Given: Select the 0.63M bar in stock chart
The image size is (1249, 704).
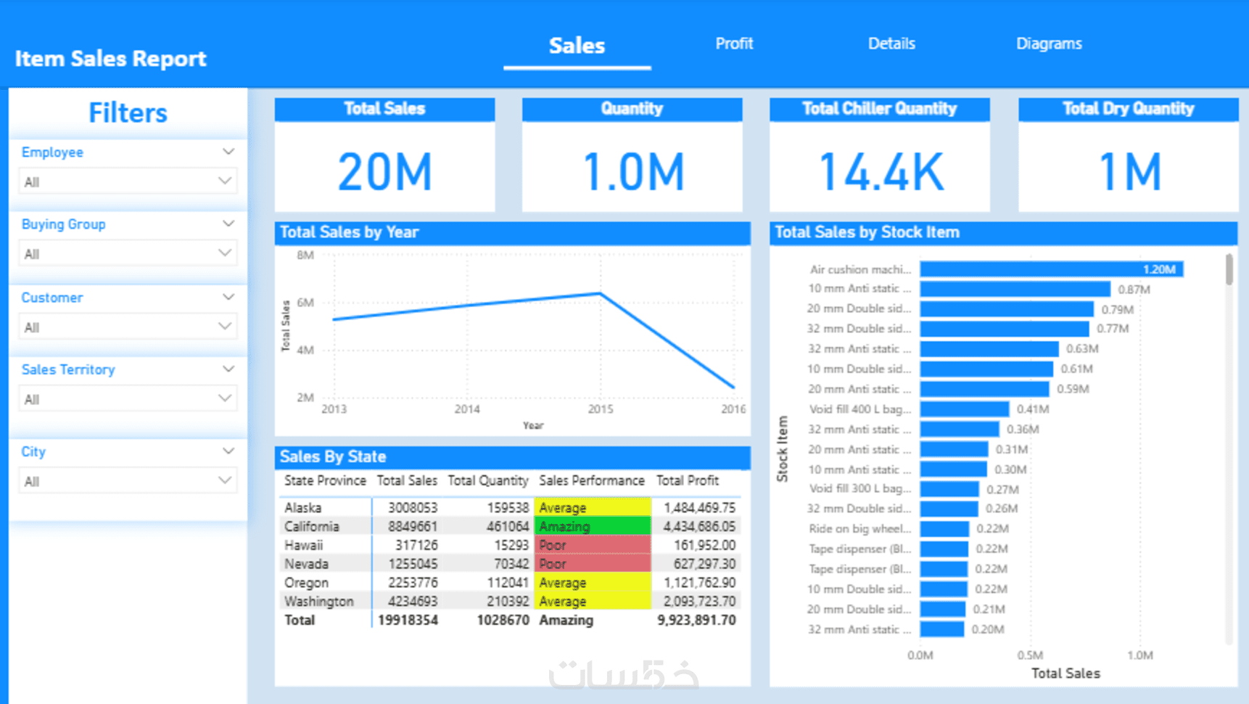Looking at the screenshot, I should pos(989,349).
